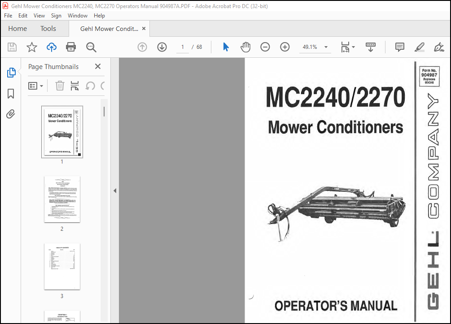Viewport: 451px width, 324px height.
Task: Print the document with the printer icon
Action: click(71, 47)
